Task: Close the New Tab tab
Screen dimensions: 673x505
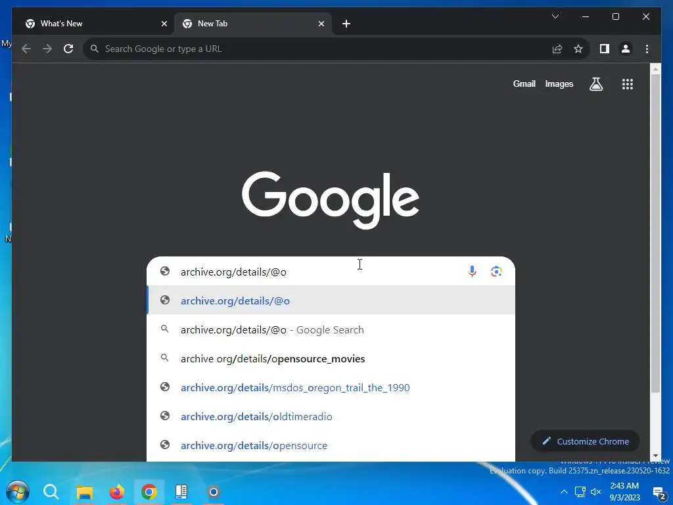Action: pyautogui.click(x=321, y=24)
